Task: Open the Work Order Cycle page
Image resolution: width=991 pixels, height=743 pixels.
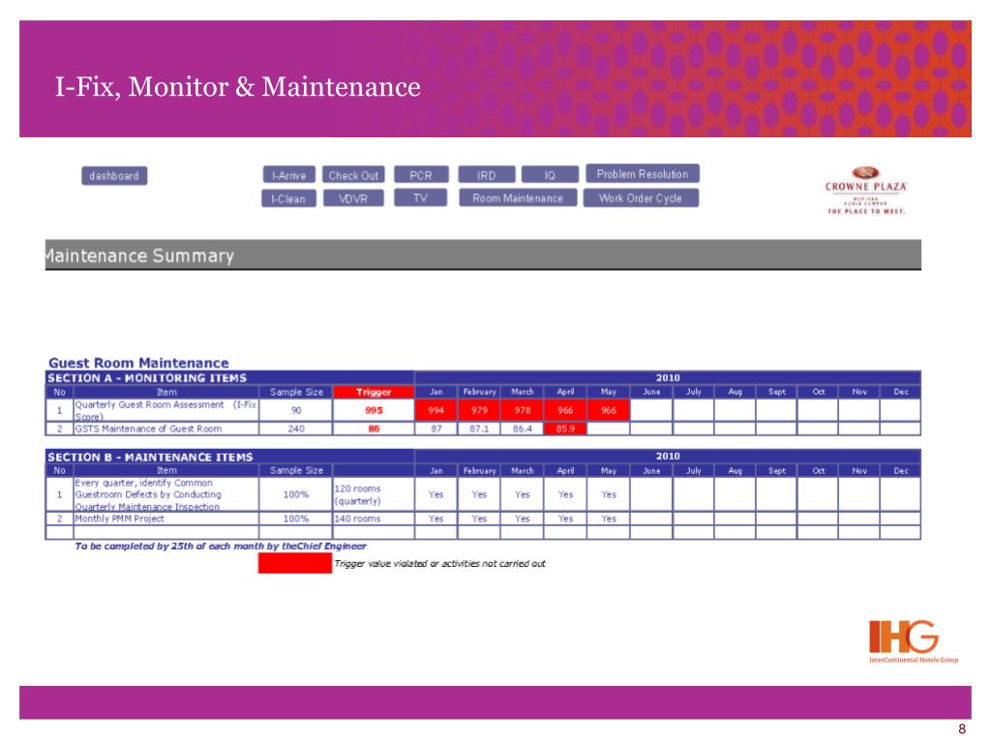Action: [641, 197]
